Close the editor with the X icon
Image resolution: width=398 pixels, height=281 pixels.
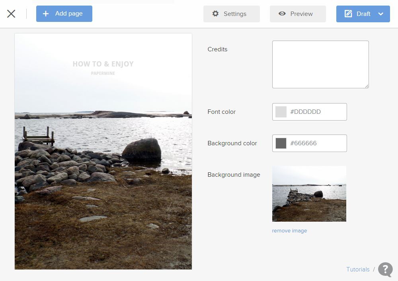(x=11, y=14)
